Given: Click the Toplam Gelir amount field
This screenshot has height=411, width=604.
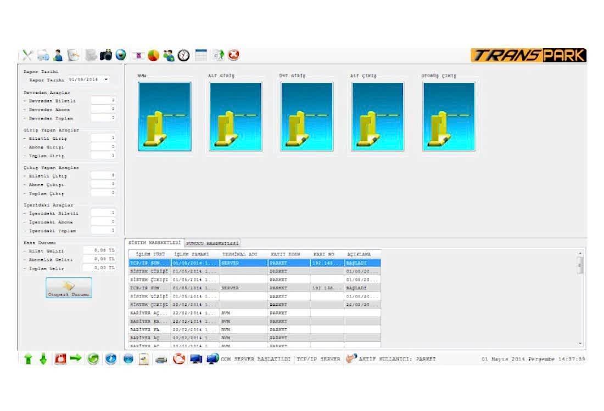Looking at the screenshot, I should [99, 267].
